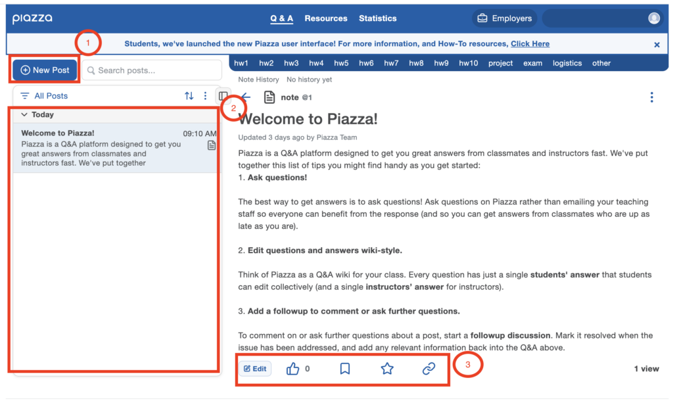The width and height of the screenshot is (673, 401).
Task: Click the user profile avatar
Action: pyautogui.click(x=654, y=18)
